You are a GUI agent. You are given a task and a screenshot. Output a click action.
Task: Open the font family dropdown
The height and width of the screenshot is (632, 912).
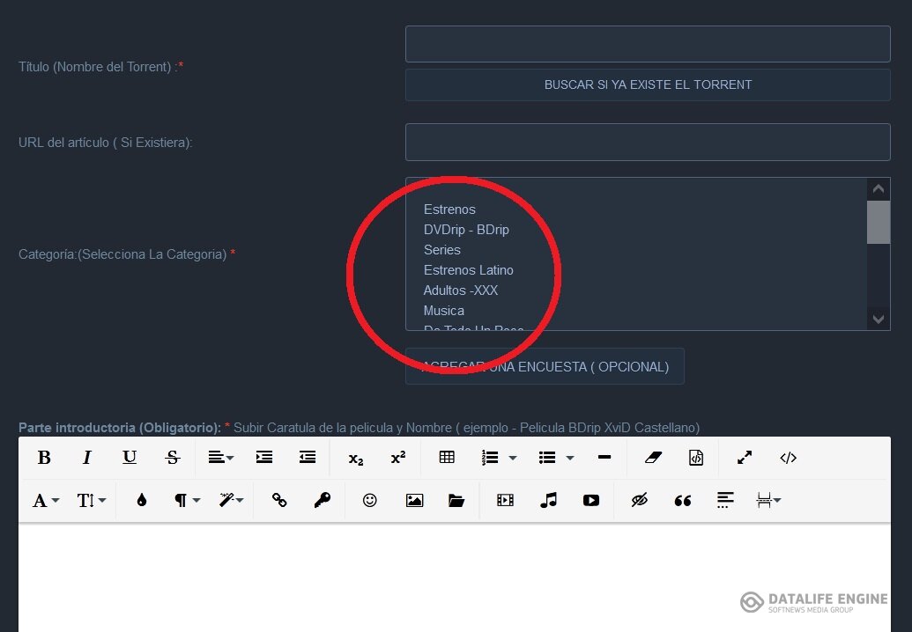pyautogui.click(x=46, y=500)
